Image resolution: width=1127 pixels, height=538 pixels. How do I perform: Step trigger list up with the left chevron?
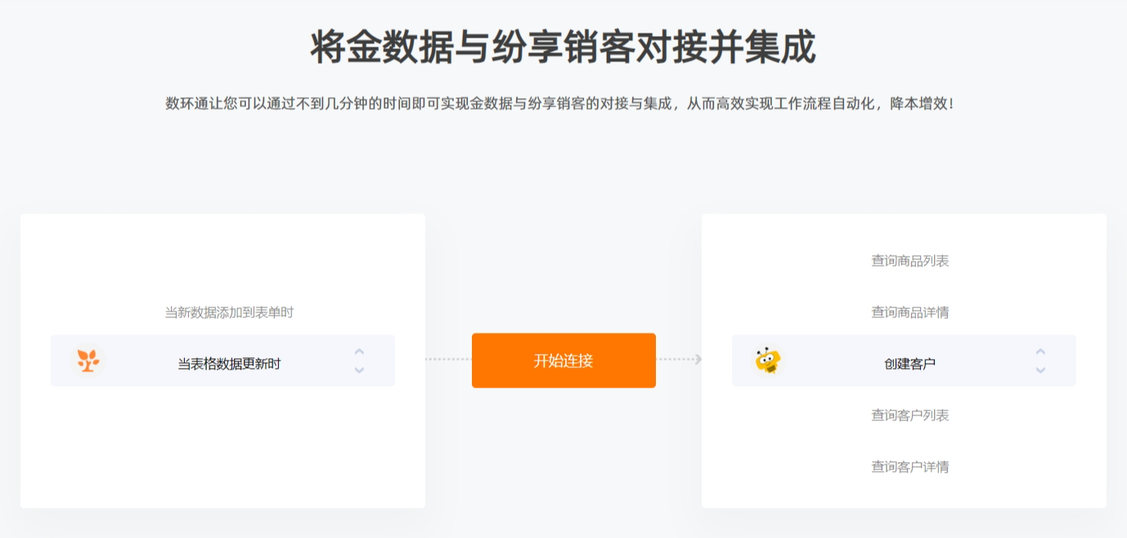[x=359, y=352]
